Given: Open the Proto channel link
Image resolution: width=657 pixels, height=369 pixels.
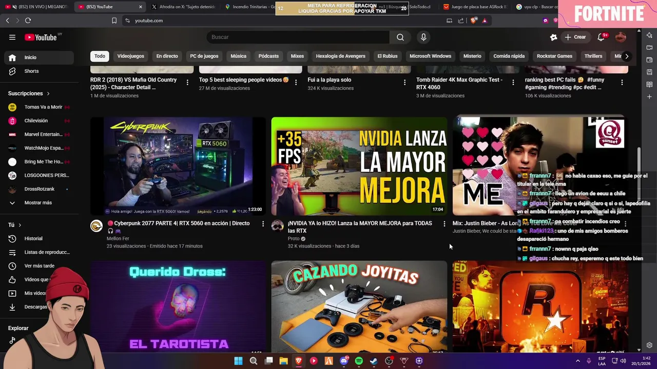Looking at the screenshot, I should 294,239.
